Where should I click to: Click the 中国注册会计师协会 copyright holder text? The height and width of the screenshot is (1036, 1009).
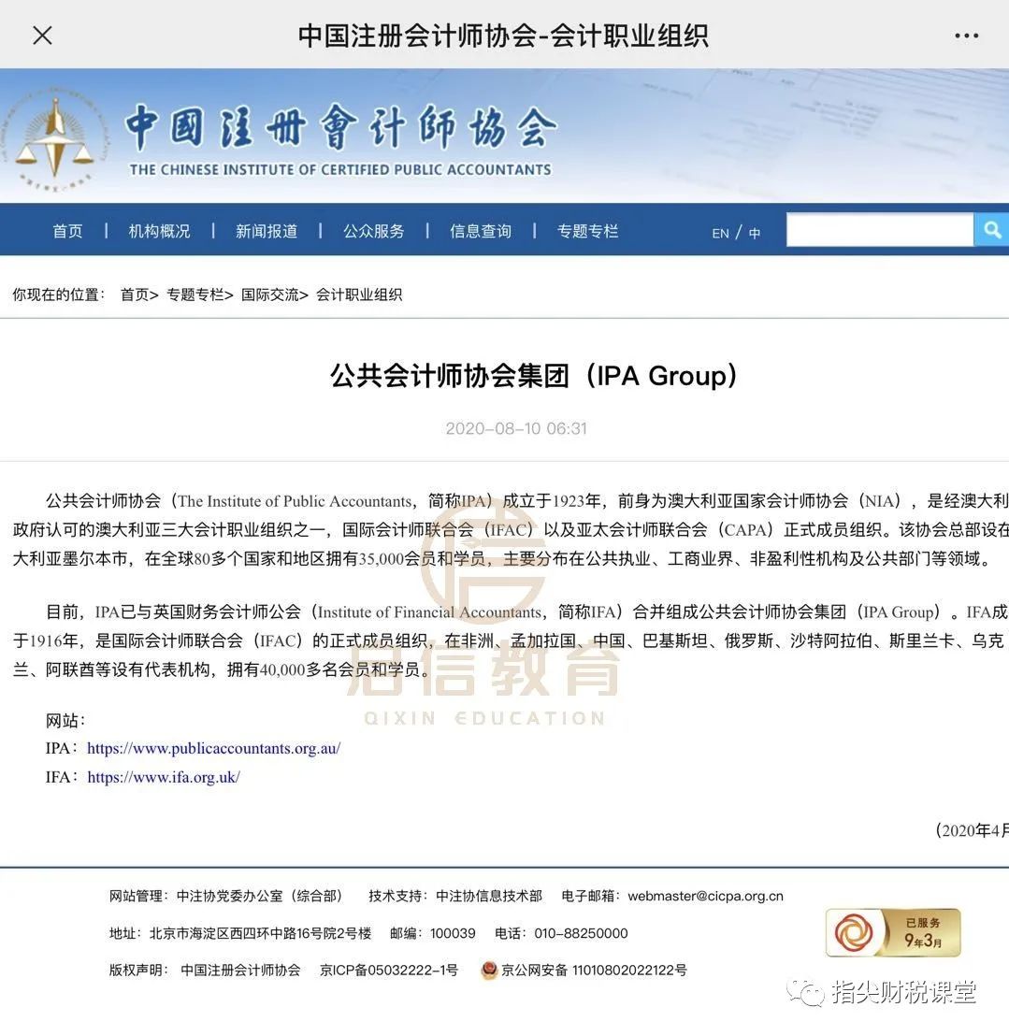click(240, 970)
